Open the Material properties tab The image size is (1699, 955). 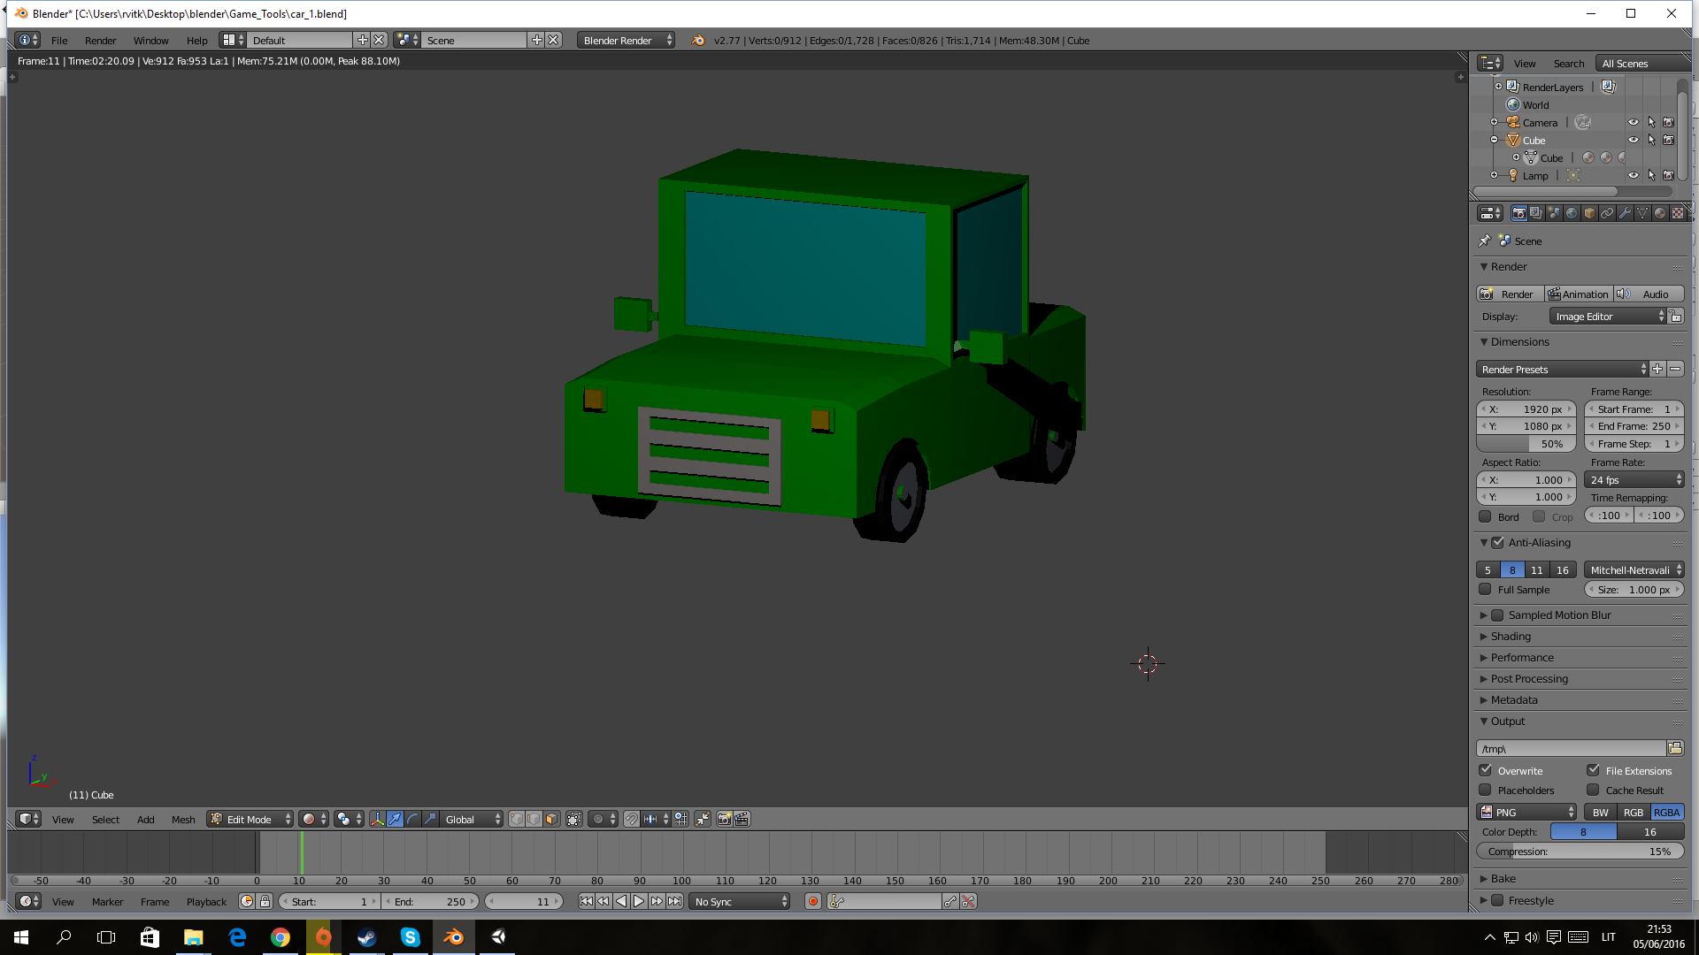1660,213
